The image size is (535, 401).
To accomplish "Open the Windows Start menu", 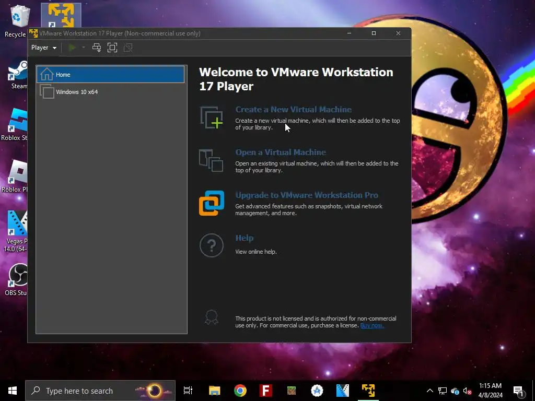I will [13, 391].
